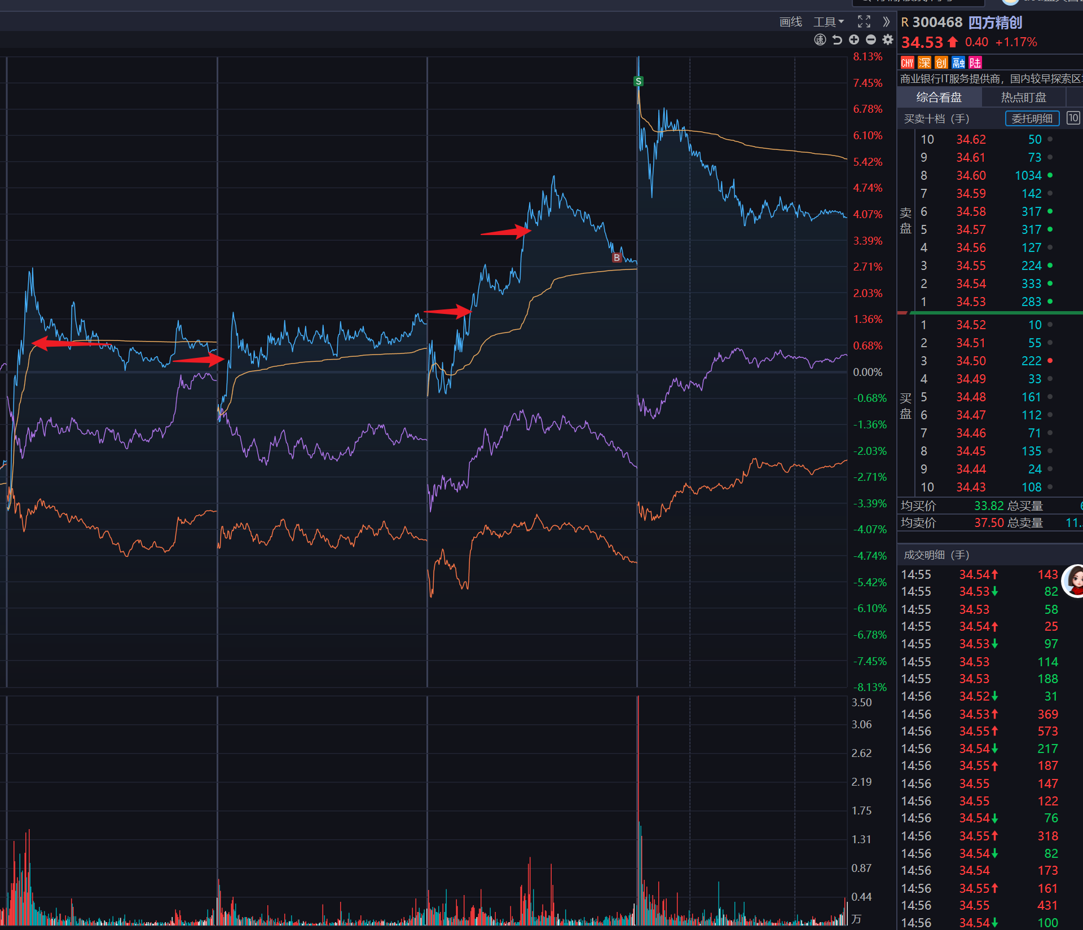
Task: Click the circled 速 speed icon
Action: click(x=820, y=39)
